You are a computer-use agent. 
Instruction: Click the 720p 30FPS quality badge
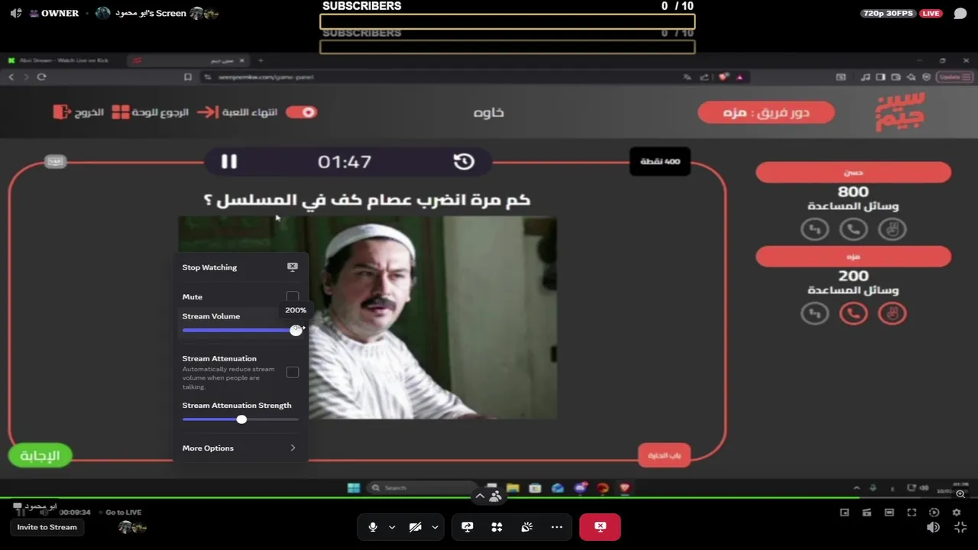click(889, 14)
